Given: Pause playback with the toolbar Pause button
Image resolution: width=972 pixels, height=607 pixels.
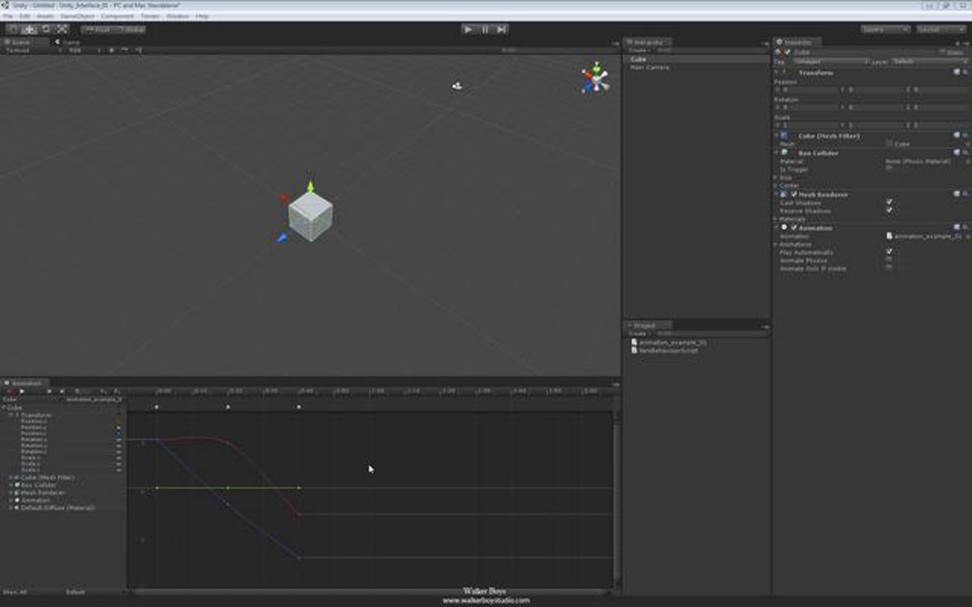Looking at the screenshot, I should click(485, 30).
